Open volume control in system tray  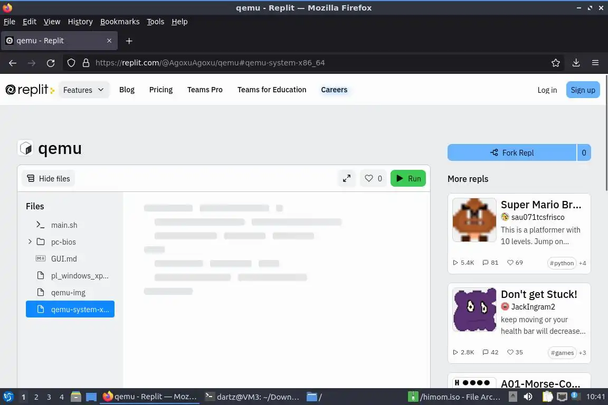point(528,397)
